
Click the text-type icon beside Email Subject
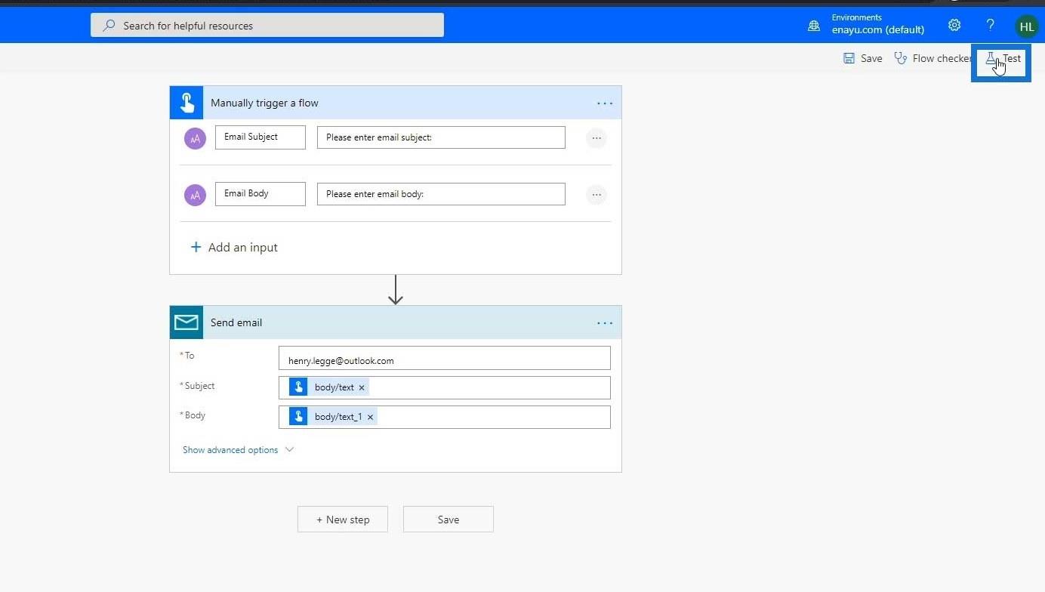coord(195,138)
